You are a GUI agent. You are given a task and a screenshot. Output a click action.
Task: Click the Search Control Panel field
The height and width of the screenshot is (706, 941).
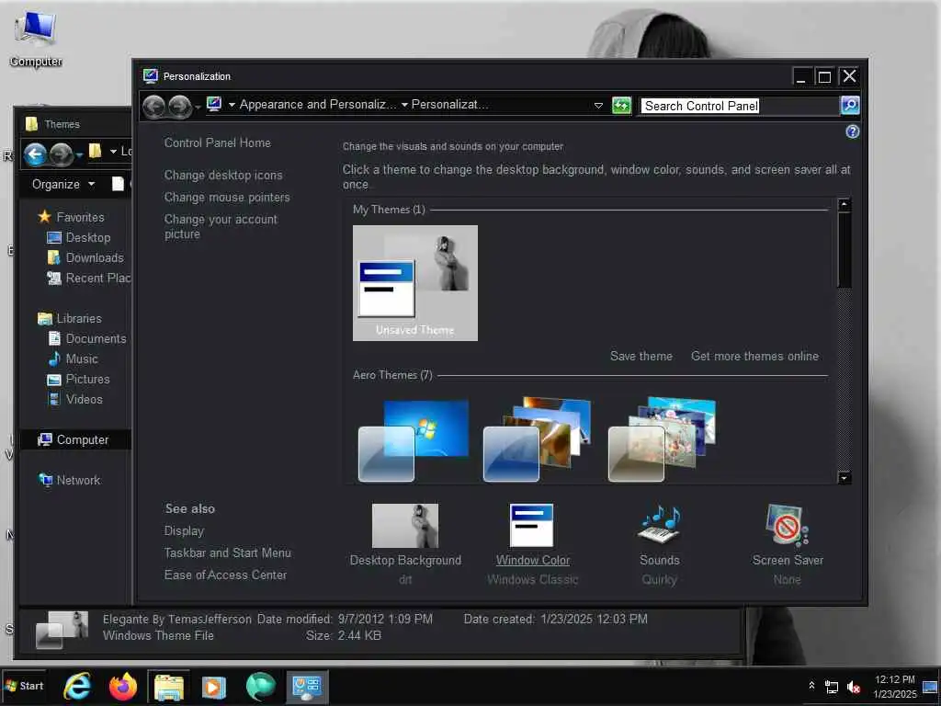coord(739,106)
